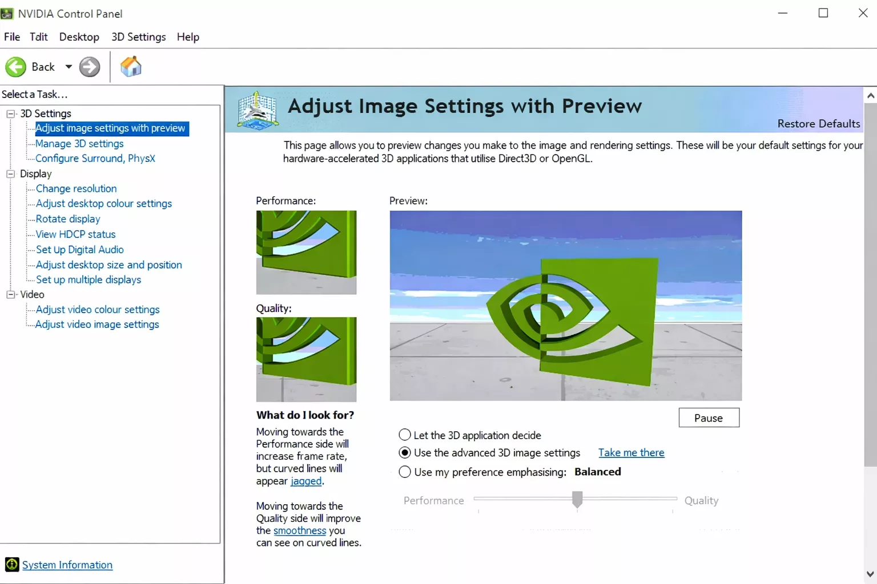Click the scrollbar up arrow
877x584 pixels.
[871, 96]
